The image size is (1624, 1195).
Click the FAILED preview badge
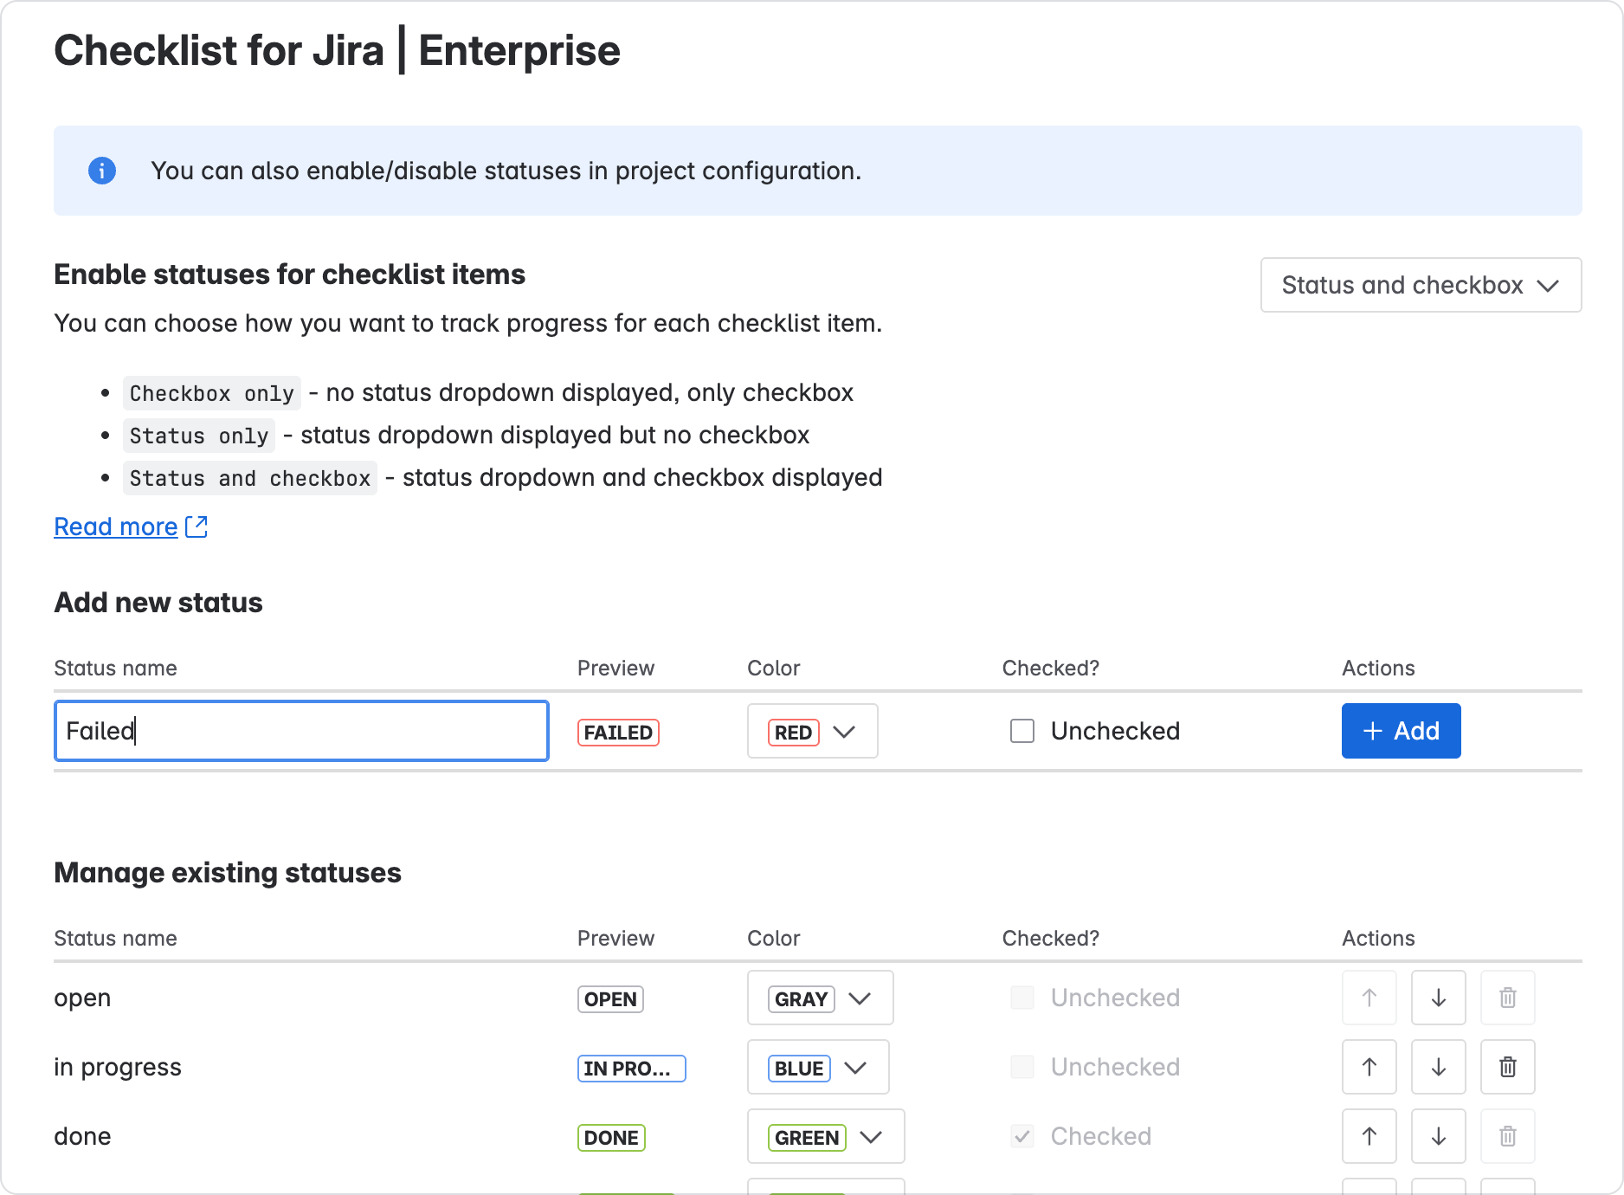618,733
